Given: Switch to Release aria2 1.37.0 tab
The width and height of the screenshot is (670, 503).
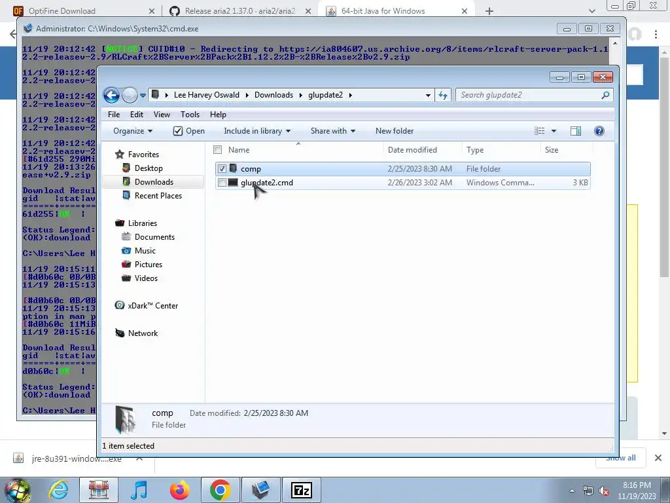Looking at the screenshot, I should 239,10.
